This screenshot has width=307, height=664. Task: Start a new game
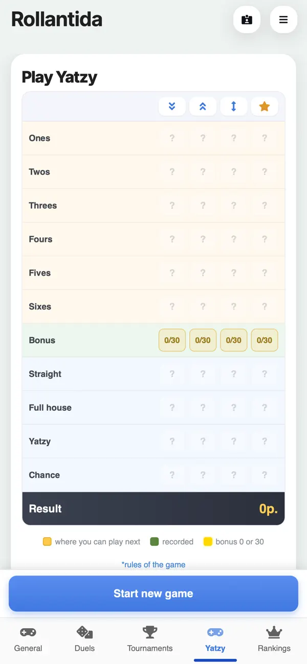pos(153,593)
